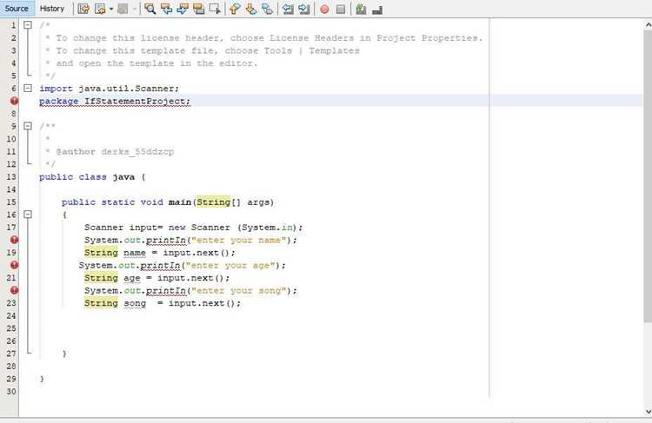Screen dimensions: 652x423
Task: Click "@author derks_55ddzcp" comment
Action: (x=115, y=152)
